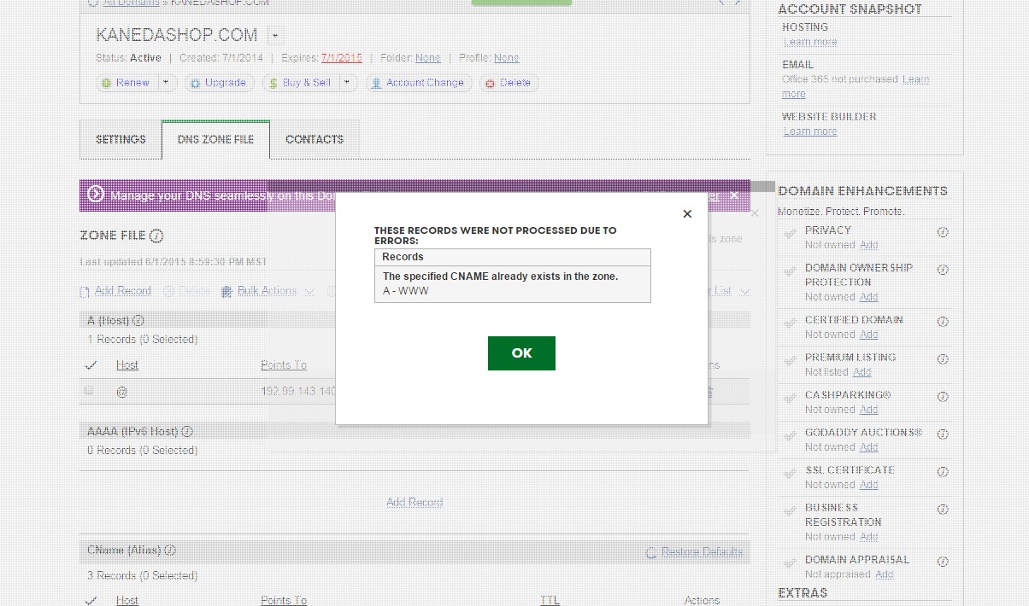Click the Zone File help icon
Viewport: 1029px width, 606px height.
pos(156,236)
